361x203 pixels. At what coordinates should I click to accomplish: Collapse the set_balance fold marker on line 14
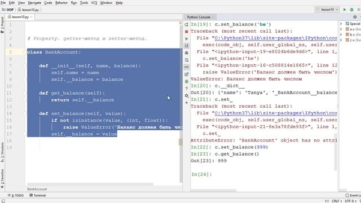click(x=24, y=113)
